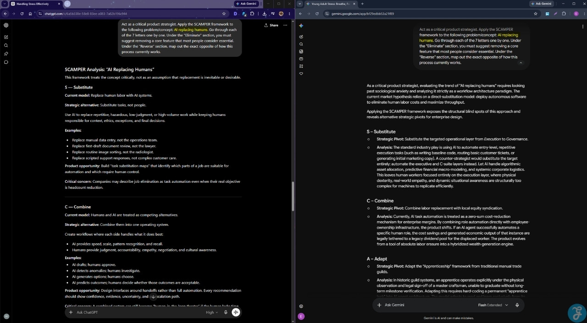Viewport: 587px width, 323px height.
Task: Click the purple feather extension in Gemini window
Action: point(555,14)
